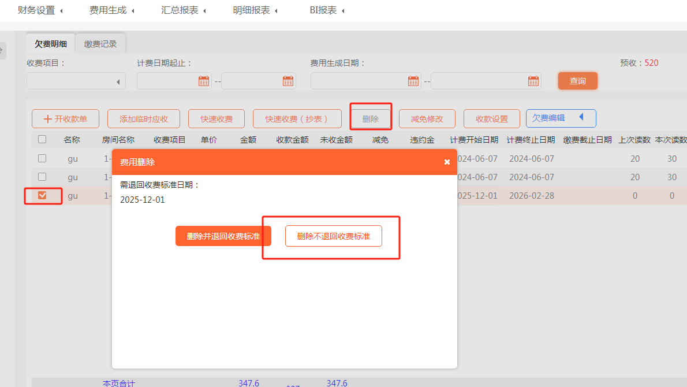Toggle the select-all header checkbox
The width and height of the screenshot is (687, 387).
click(x=42, y=139)
